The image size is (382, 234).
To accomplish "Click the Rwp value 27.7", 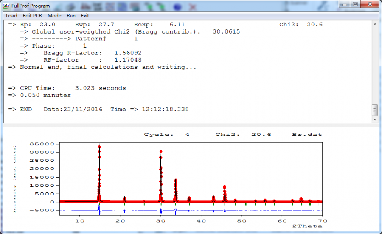I will pos(107,25).
